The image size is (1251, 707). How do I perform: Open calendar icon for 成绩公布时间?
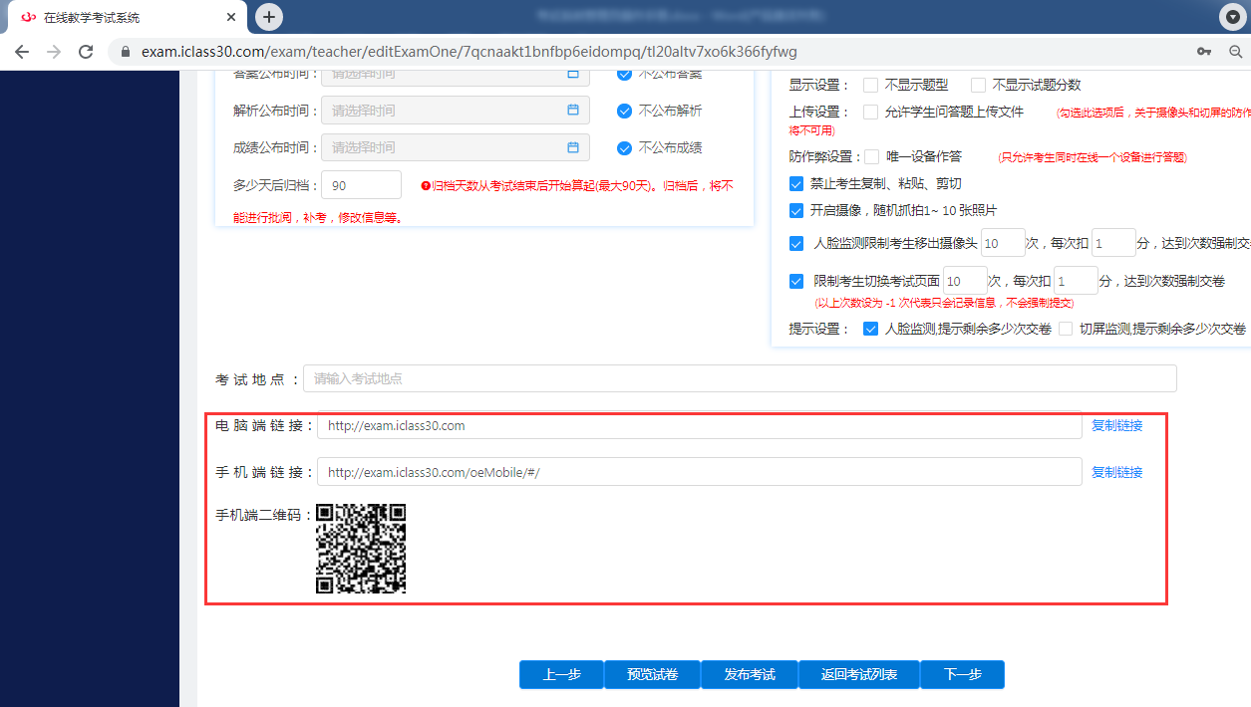[573, 147]
